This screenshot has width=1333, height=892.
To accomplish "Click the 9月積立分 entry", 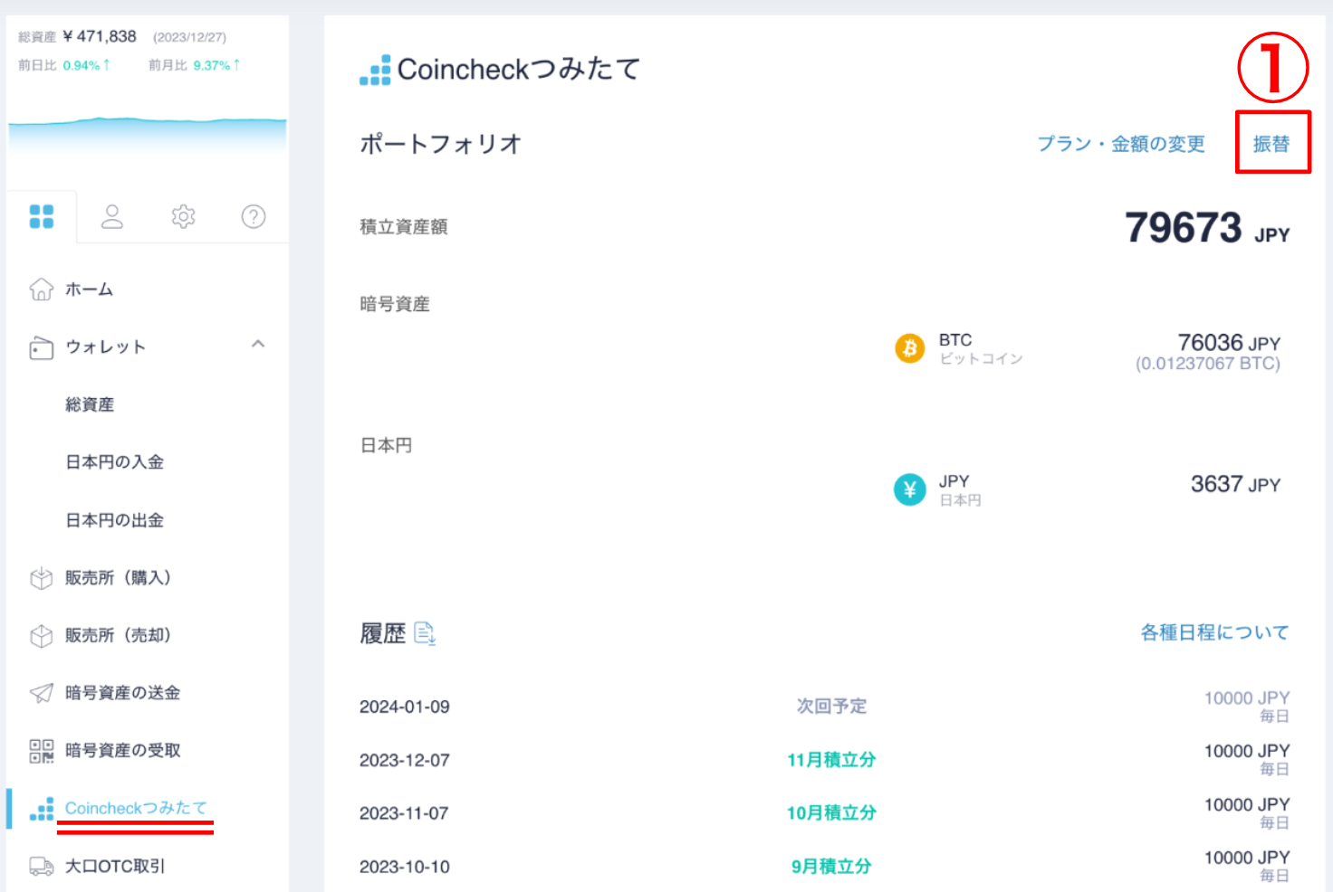I will pos(831,867).
